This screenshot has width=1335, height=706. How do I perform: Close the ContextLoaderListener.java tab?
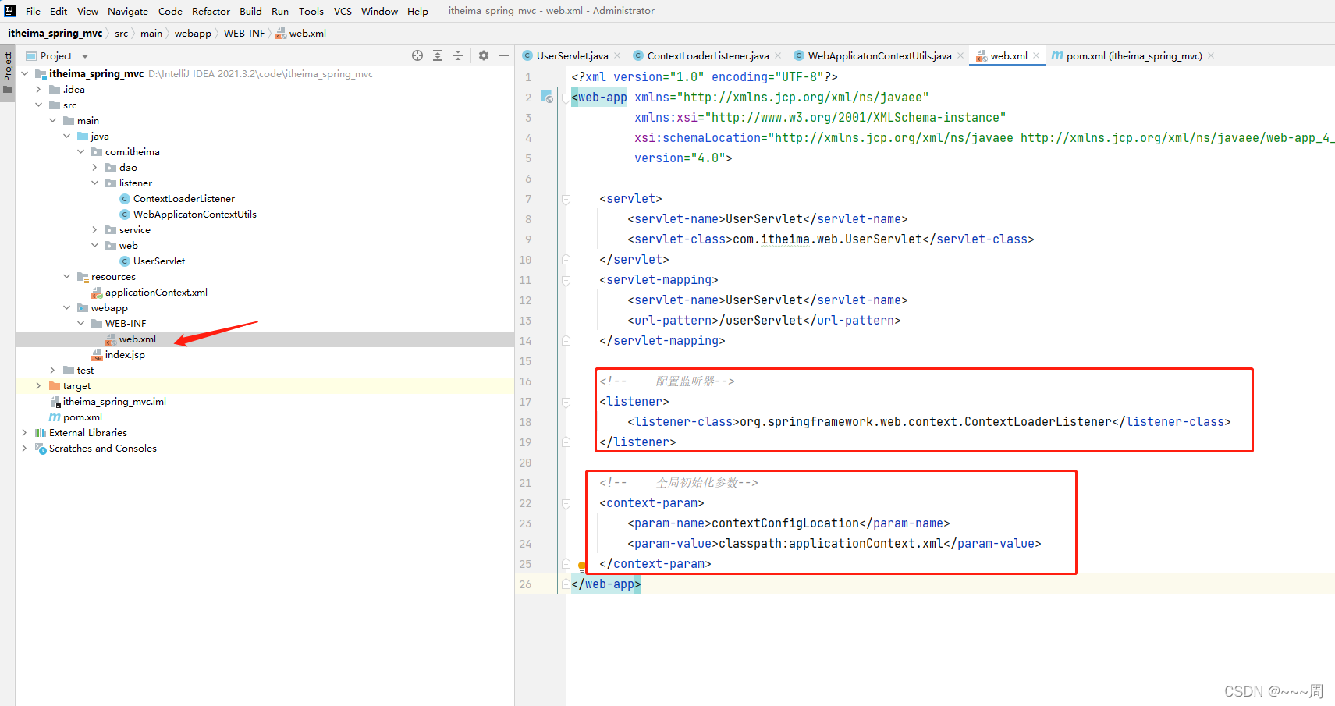click(779, 55)
